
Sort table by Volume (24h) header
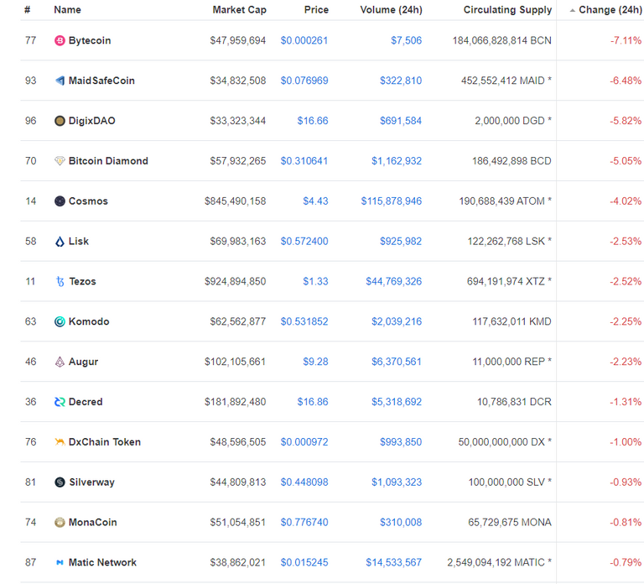pyautogui.click(x=391, y=10)
